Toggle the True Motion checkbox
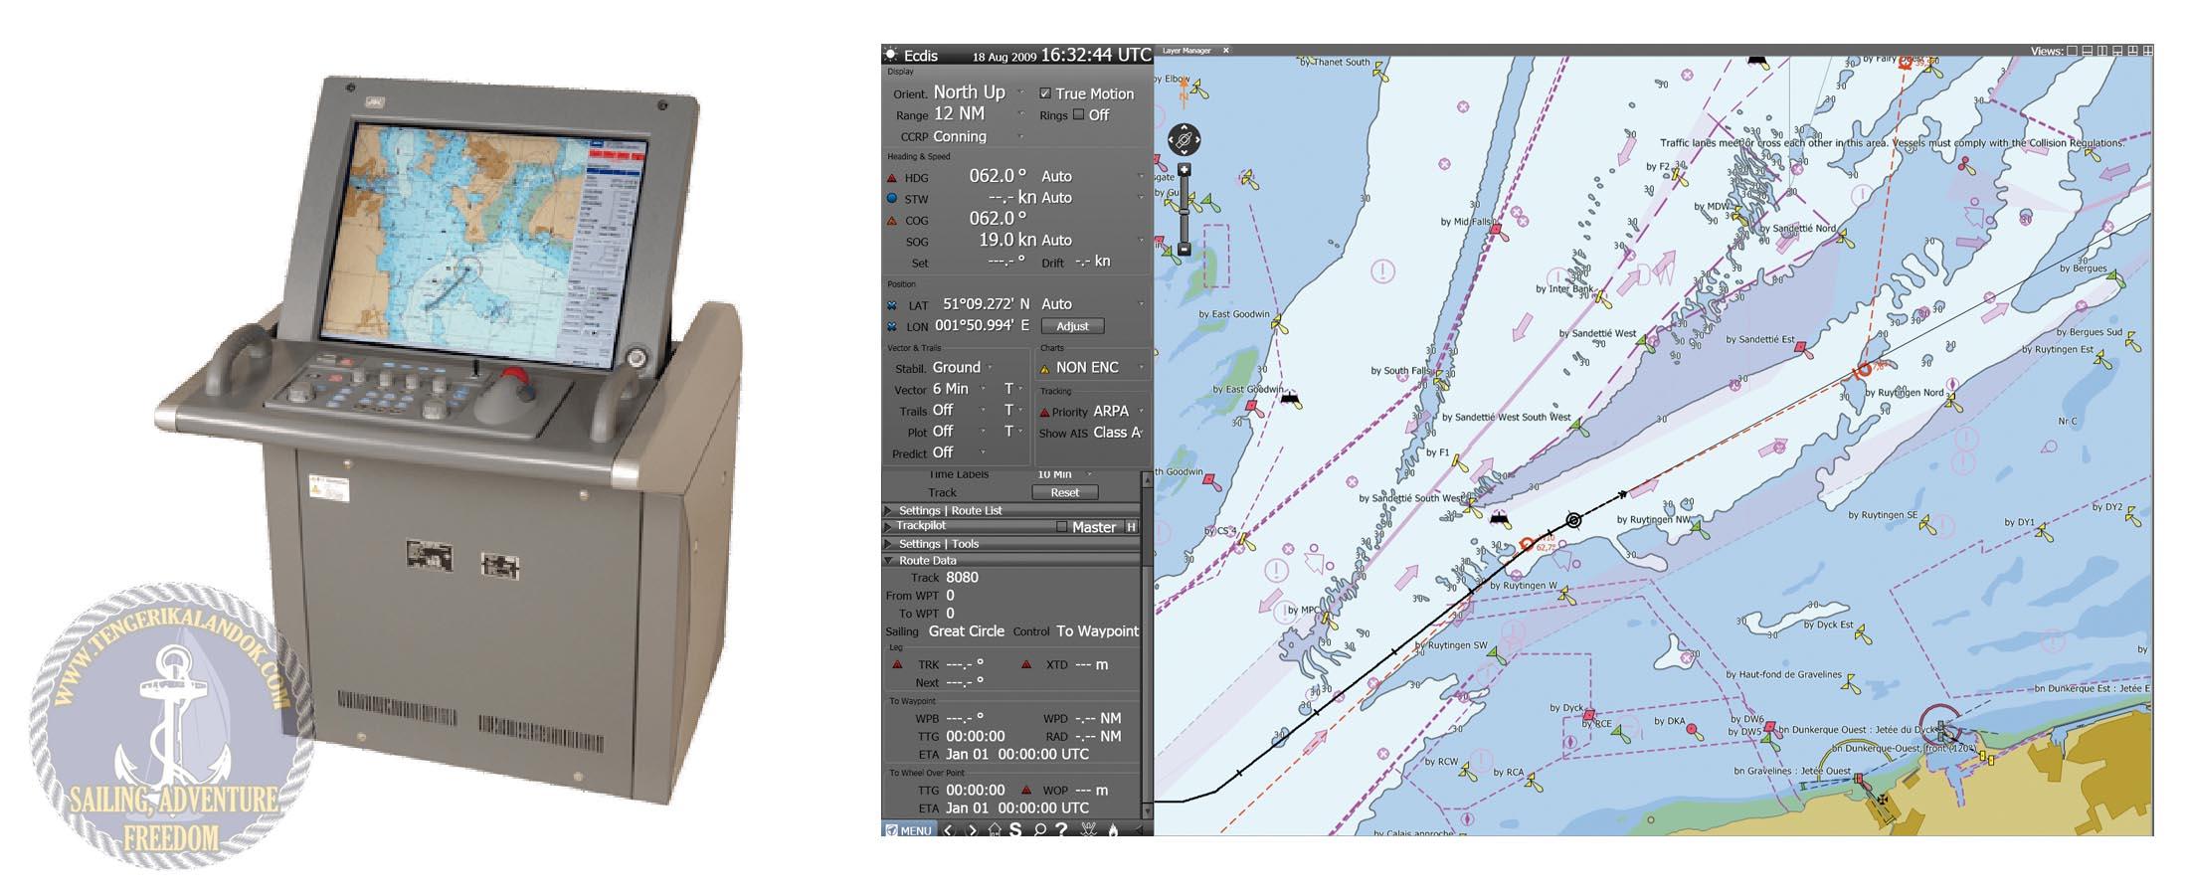Viewport: 2188px width, 895px height. (x=1045, y=93)
